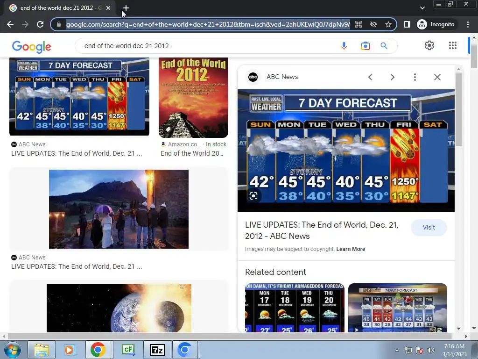The image size is (478, 359).
Task: Select the 7 Day Forecast result thumbnail
Action: pos(79,96)
